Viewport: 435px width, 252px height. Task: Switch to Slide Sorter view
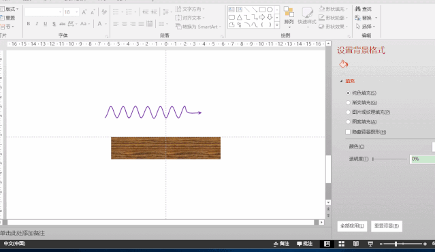[342, 244]
